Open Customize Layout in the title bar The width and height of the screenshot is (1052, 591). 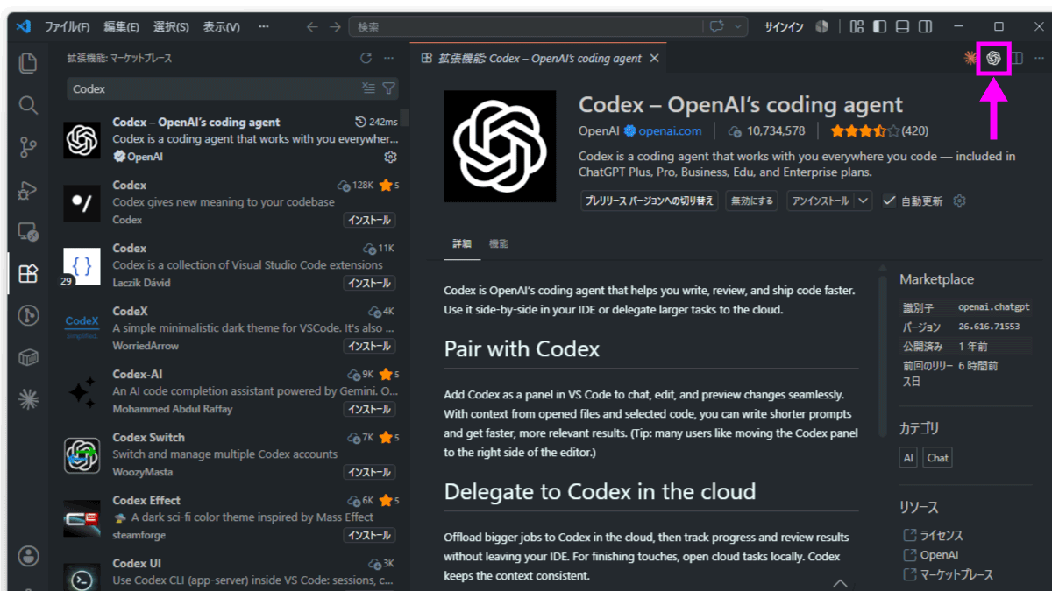coord(857,27)
